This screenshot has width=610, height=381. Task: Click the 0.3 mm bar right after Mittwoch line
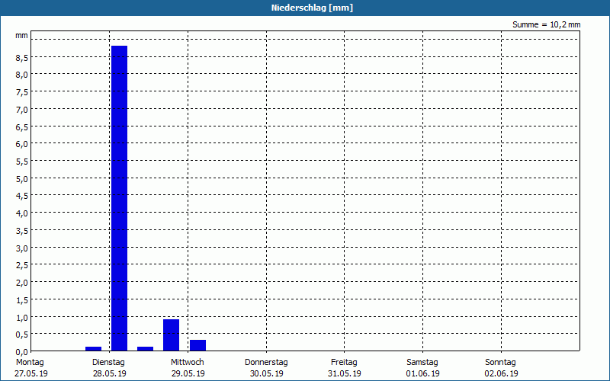click(197, 346)
